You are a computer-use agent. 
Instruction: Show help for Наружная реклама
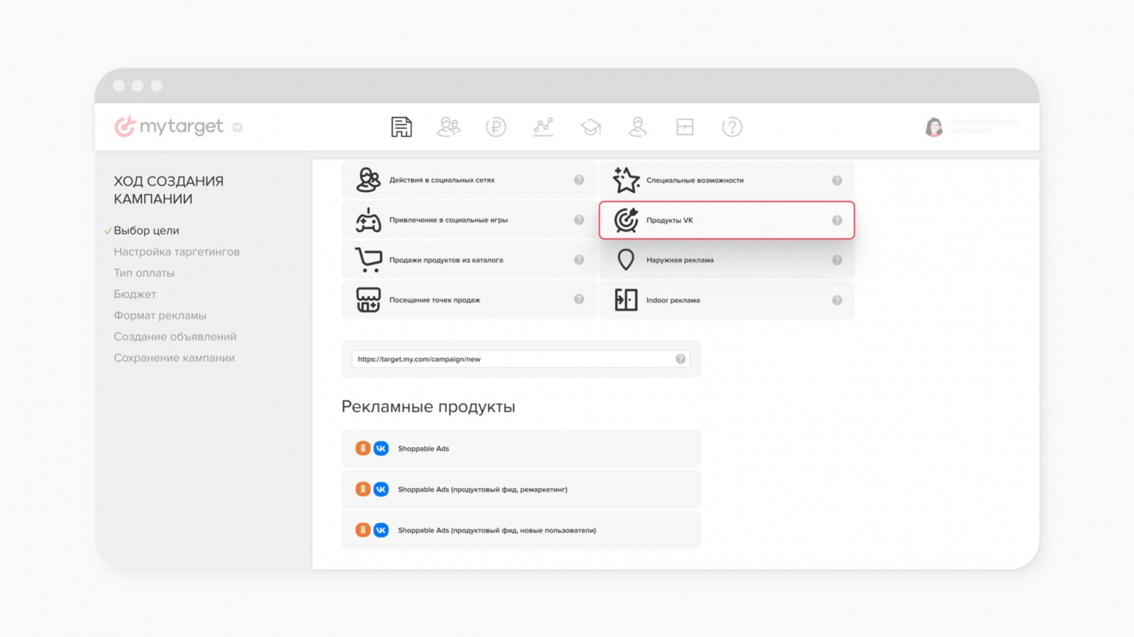(x=837, y=260)
